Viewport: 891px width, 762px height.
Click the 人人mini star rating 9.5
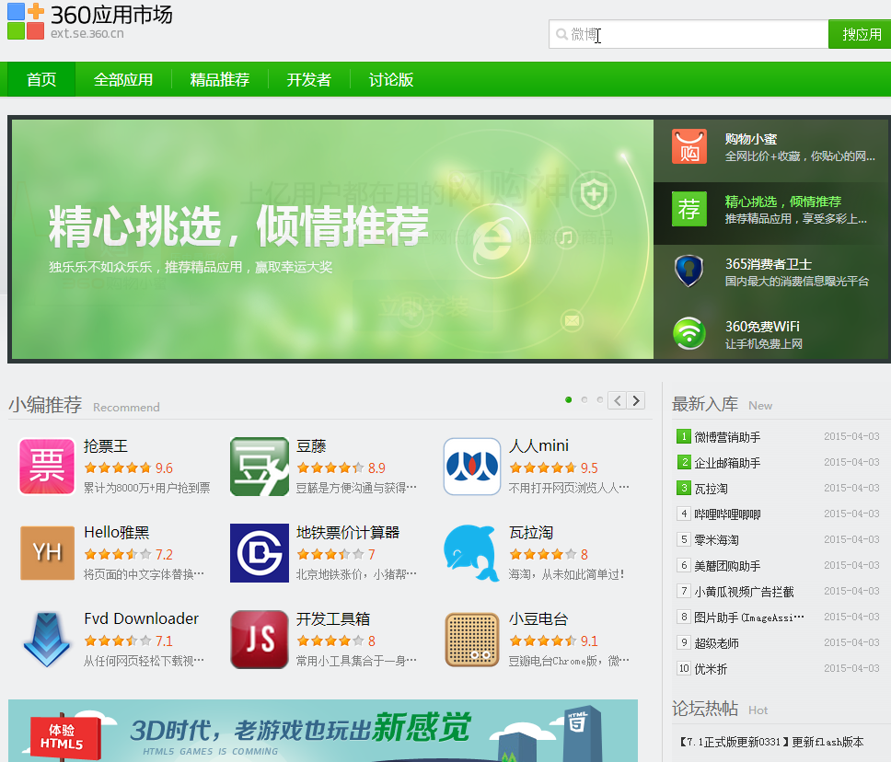553,468
